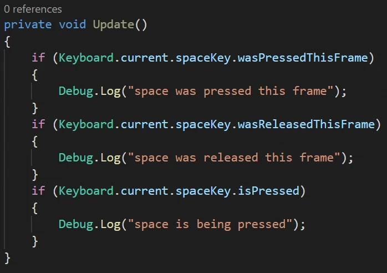Click the opening brace below Update()

7,42
